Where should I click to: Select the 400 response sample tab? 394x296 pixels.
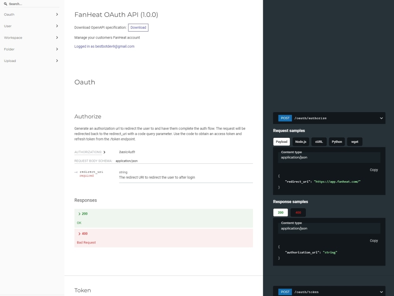click(298, 212)
